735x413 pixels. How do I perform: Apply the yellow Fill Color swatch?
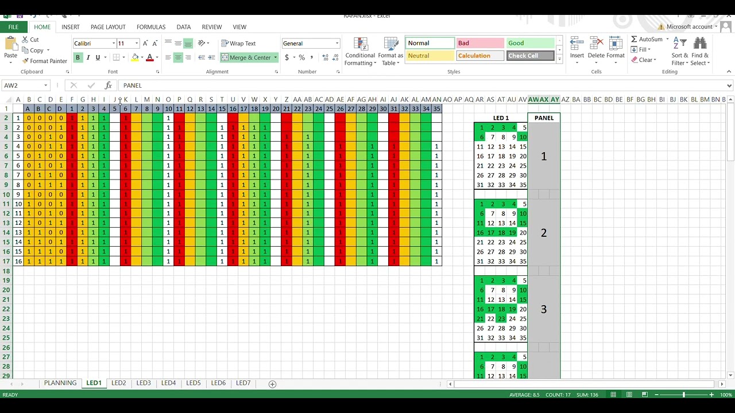135,57
